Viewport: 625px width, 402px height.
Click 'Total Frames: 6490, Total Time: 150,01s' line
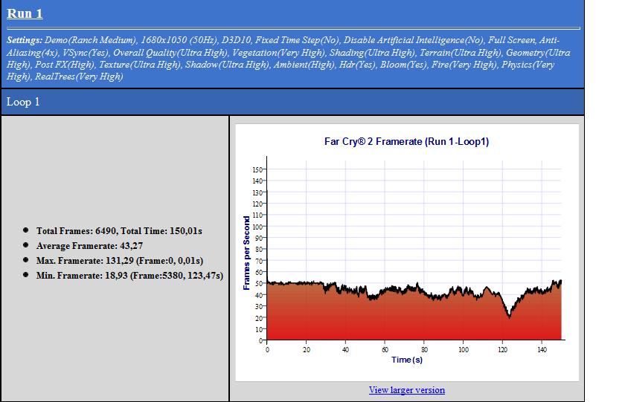click(119, 231)
